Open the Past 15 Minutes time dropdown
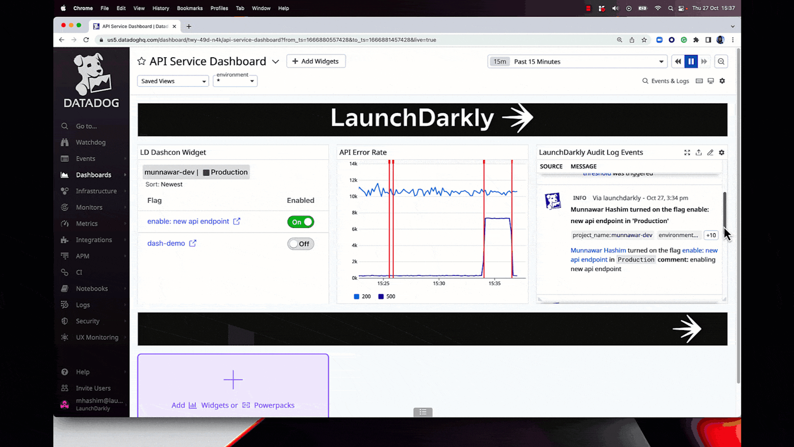Screen dimensions: 794x447 point(578,61)
